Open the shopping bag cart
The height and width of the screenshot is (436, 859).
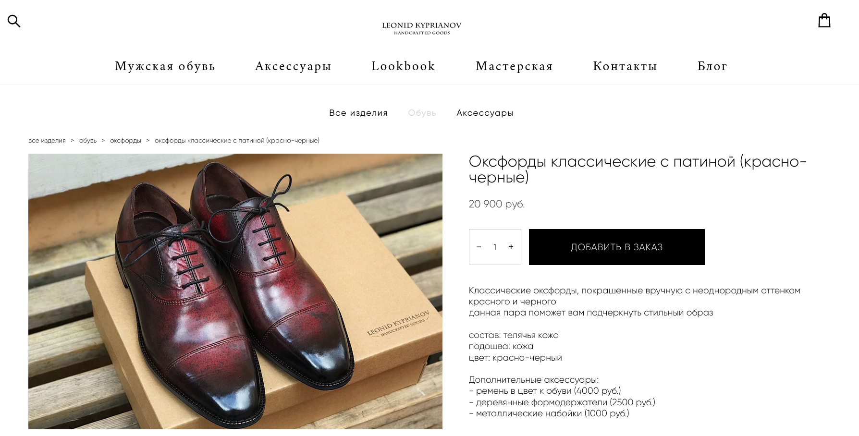pos(824,21)
